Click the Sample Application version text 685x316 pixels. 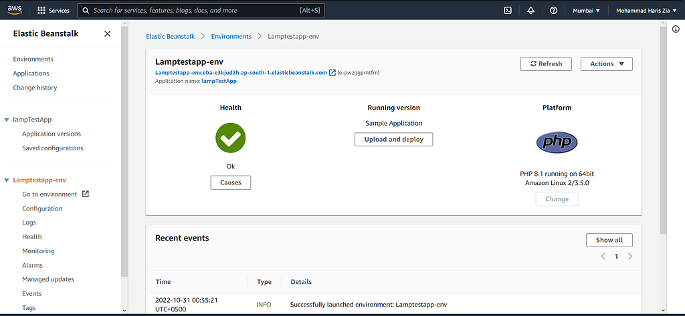(x=393, y=124)
